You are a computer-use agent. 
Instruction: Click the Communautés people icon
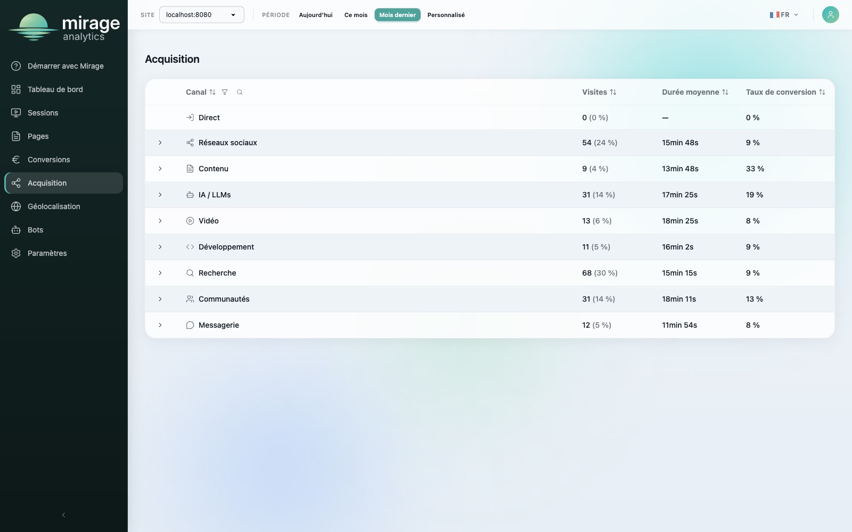tap(190, 299)
